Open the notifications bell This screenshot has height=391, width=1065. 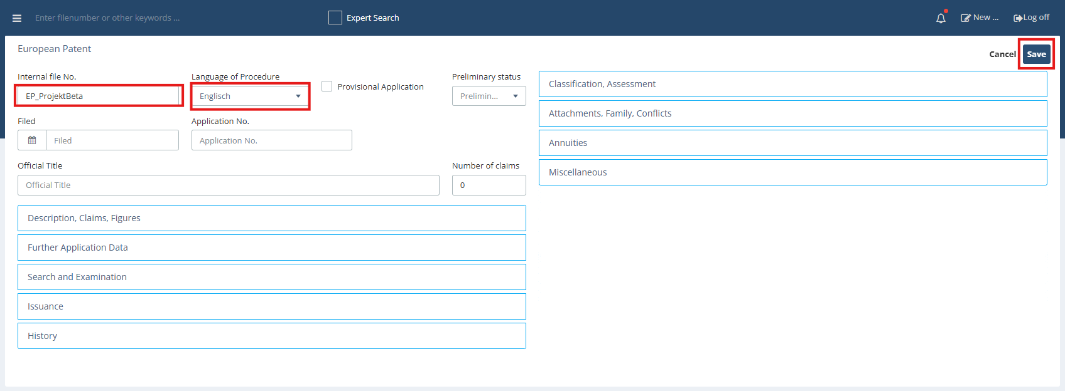(x=941, y=18)
